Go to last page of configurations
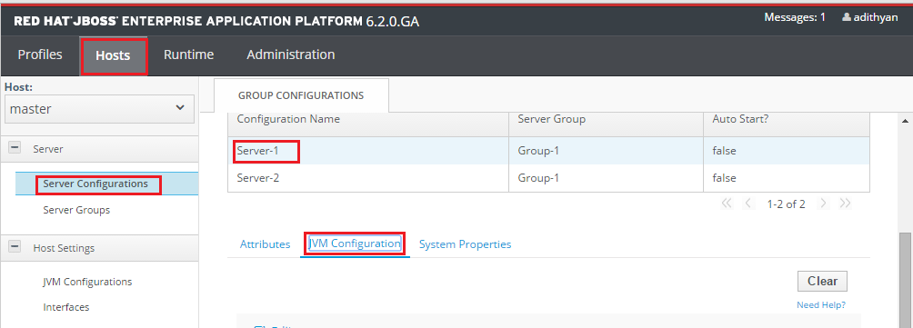The image size is (913, 328). 846,204
